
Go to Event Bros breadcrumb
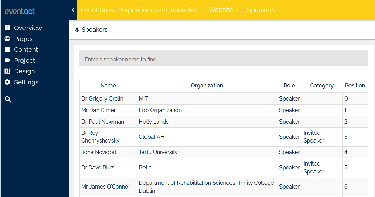[97, 10]
